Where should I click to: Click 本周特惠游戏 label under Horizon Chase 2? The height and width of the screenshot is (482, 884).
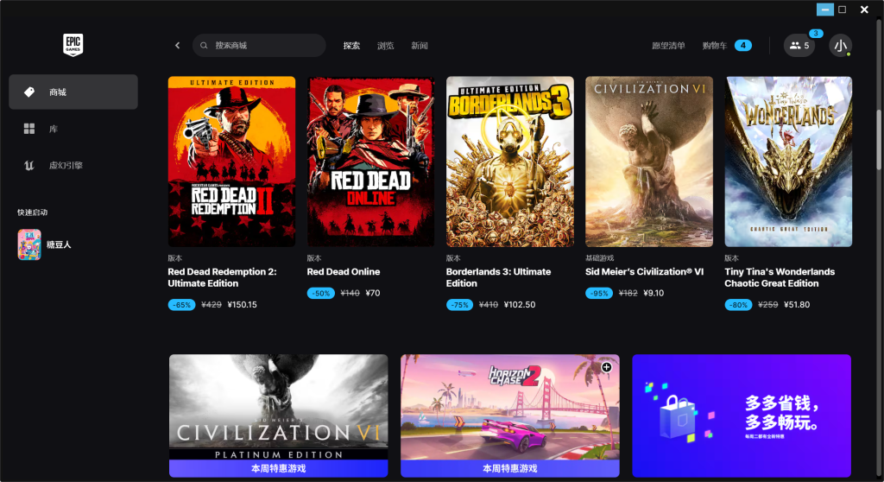tap(510, 468)
